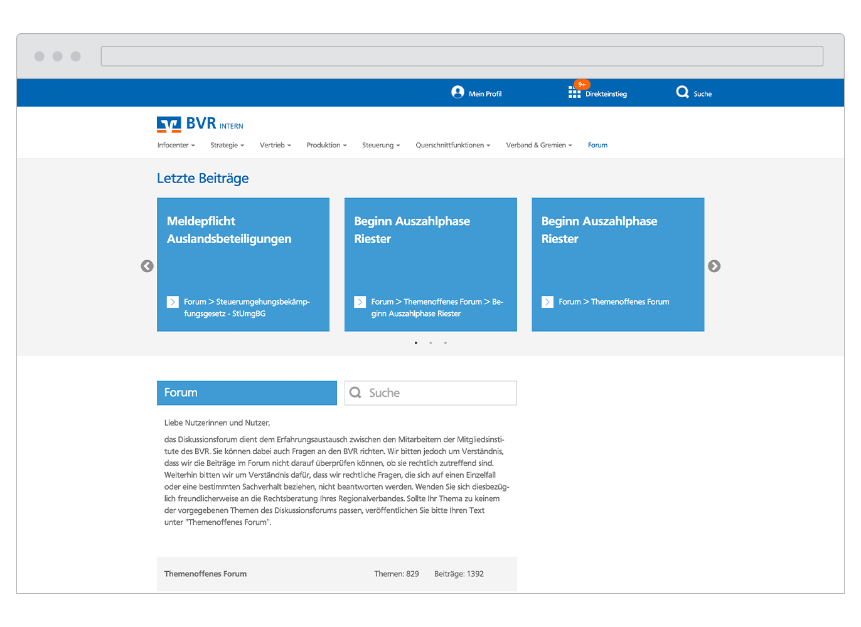Click the browser address bar
Screen dimensions: 861x627
(x=462, y=56)
